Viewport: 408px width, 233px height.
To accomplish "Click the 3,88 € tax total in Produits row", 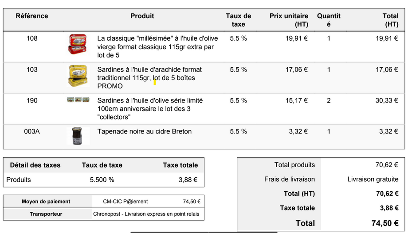I will (188, 180).
